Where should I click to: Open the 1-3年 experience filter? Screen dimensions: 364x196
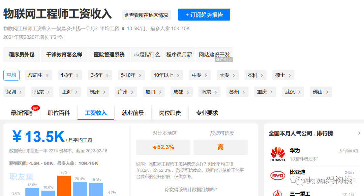click(70, 75)
